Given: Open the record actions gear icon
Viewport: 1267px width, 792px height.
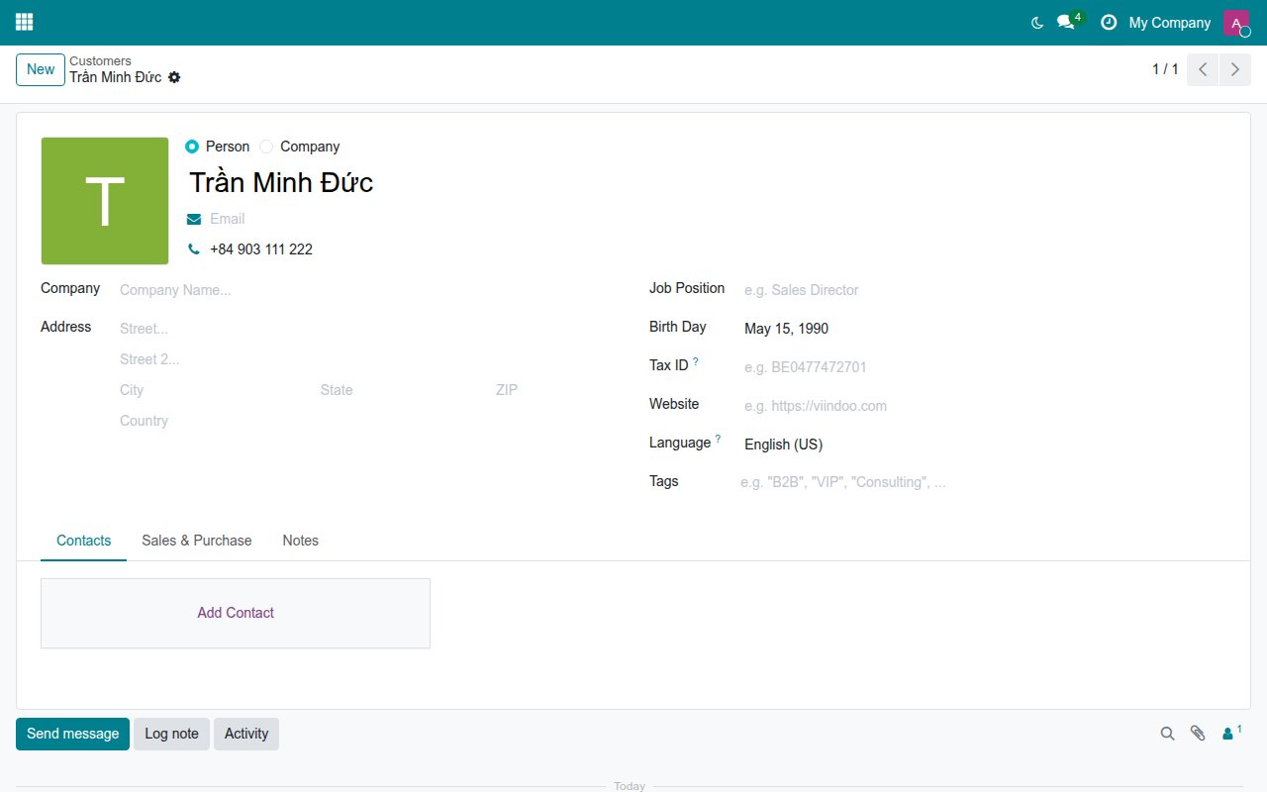Looking at the screenshot, I should click(x=174, y=77).
